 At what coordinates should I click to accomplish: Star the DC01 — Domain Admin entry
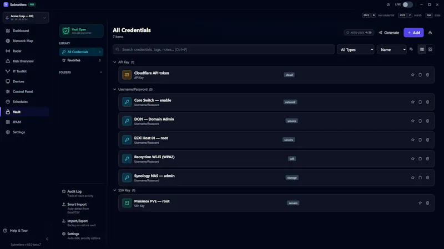coord(412,121)
